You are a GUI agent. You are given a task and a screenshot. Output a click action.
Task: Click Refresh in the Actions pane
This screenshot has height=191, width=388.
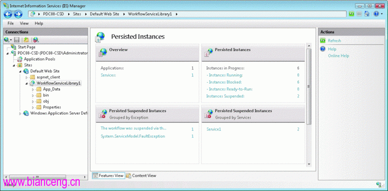pyautogui.click(x=334, y=41)
